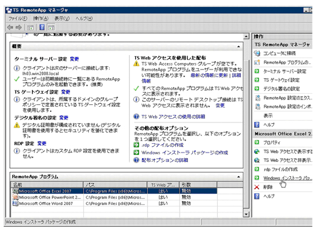
Task: Sort programs by 名前 column header
Action: [x=47, y=185]
